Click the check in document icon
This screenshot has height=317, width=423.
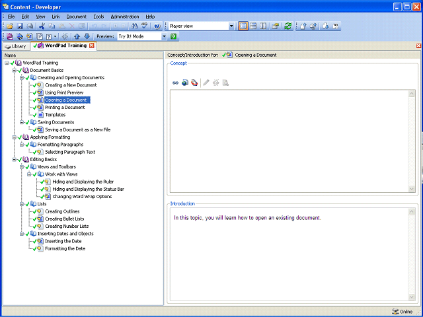303,26
